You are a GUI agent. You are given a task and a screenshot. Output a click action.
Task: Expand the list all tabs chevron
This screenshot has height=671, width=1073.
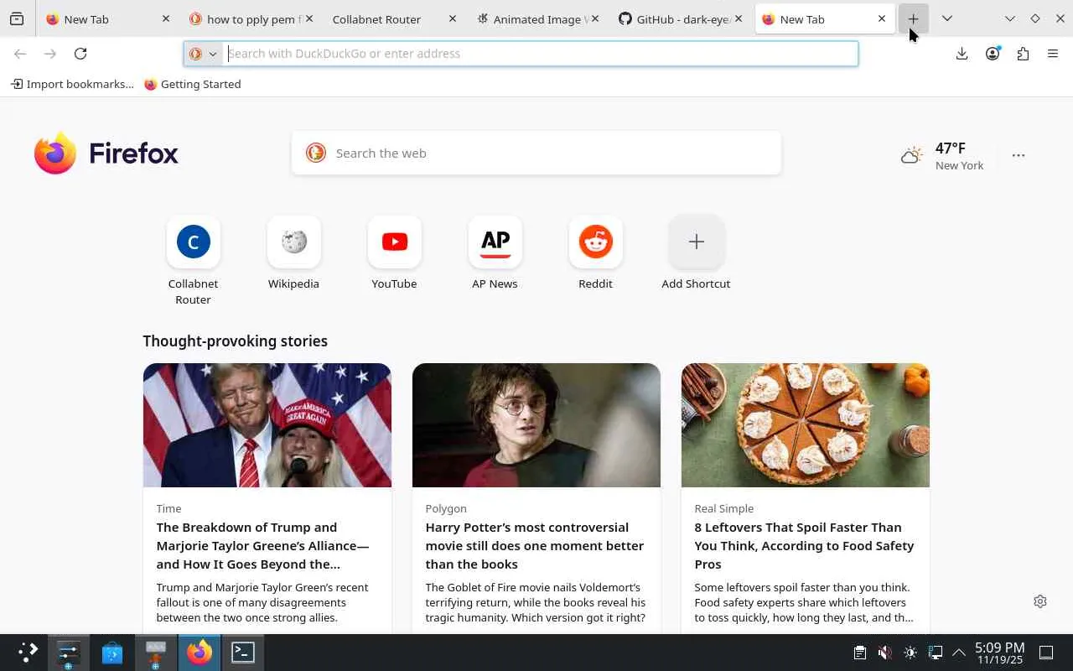click(947, 18)
